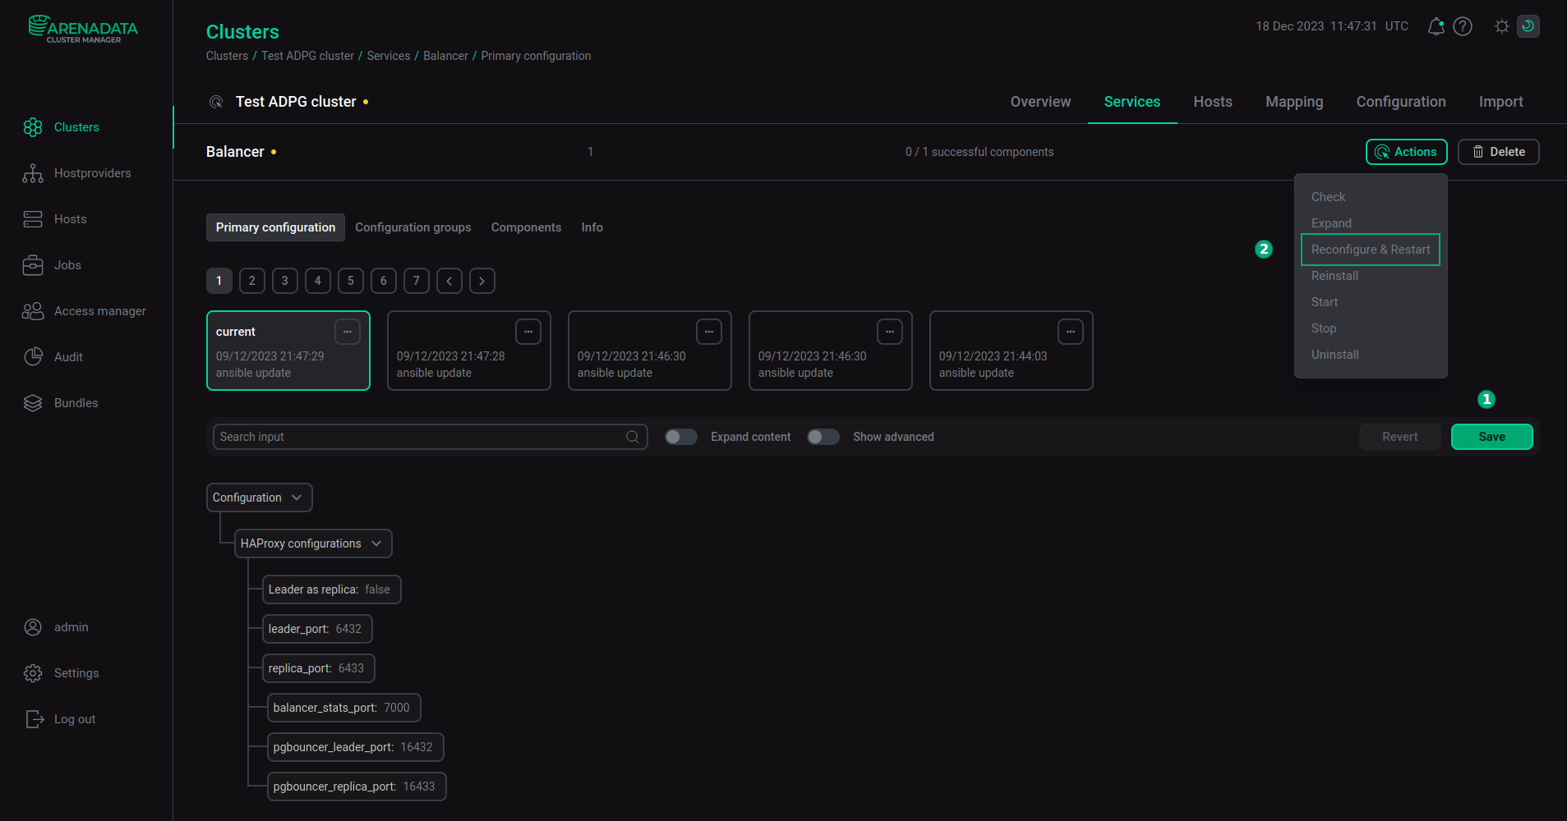Open the notifications bell icon

[x=1436, y=26]
